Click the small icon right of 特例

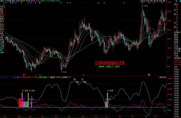(164, 1)
